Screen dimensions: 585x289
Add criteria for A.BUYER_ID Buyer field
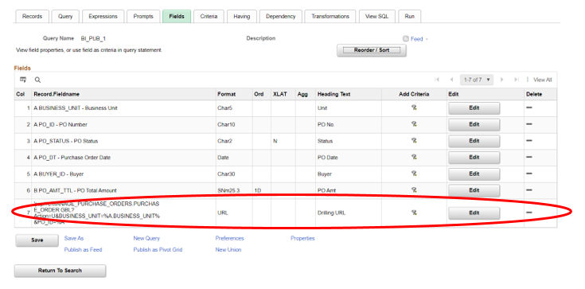tap(414, 174)
